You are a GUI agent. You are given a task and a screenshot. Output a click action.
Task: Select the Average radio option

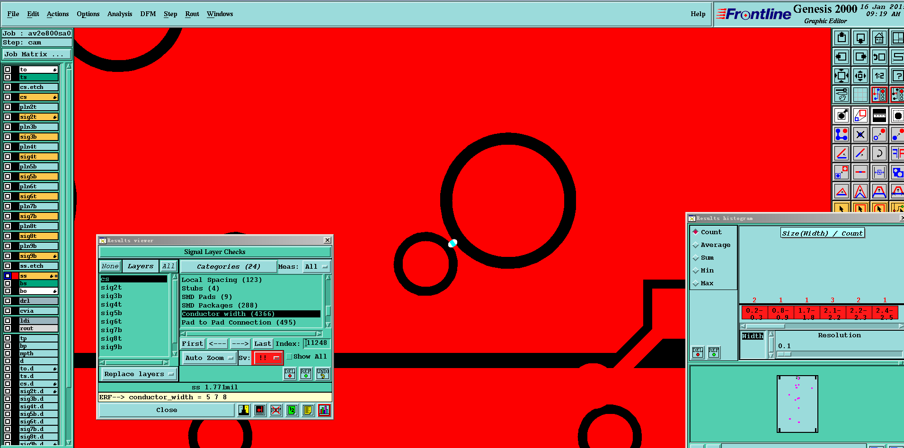coord(696,245)
